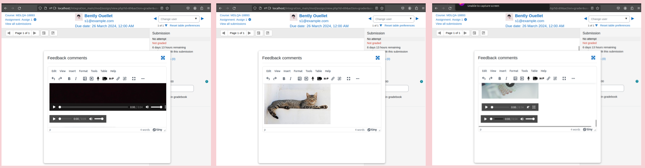Open Table menu in middle window's editor
The width and height of the screenshot is (645, 168).
(319, 71)
